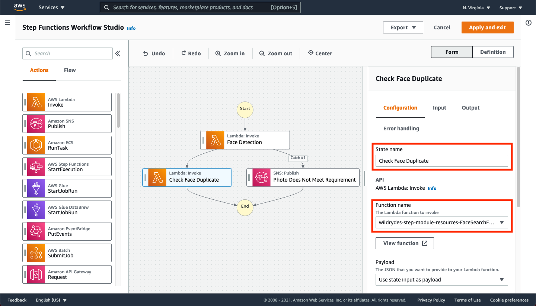Click the Cancel button

(x=442, y=27)
